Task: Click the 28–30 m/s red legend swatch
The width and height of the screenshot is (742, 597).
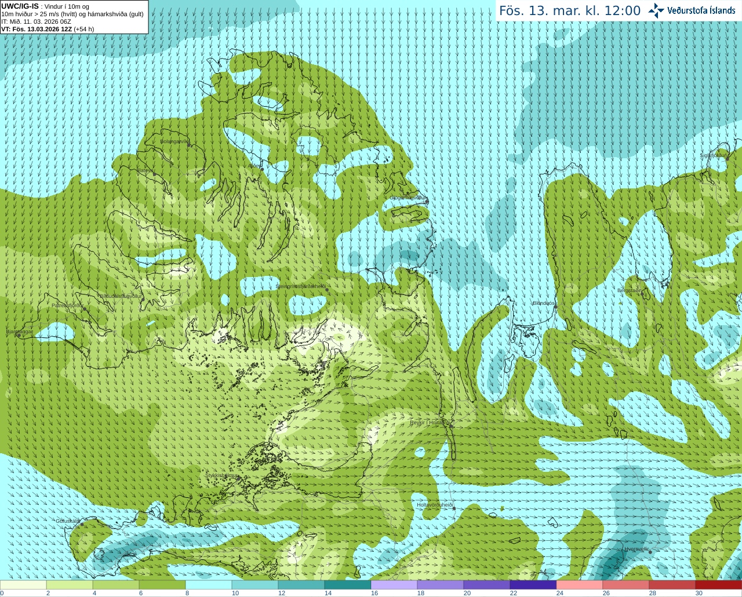Action: (672, 585)
